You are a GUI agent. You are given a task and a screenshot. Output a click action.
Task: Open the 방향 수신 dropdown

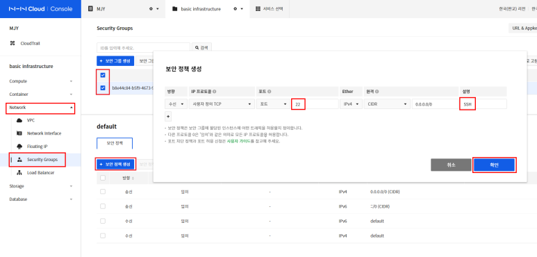[x=176, y=104]
